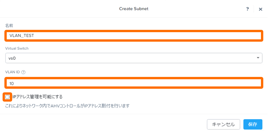Image resolution: width=270 pixels, height=133 pixels.
Task: Click the VLAN_TEST text in name field
Action: pos(22,36)
